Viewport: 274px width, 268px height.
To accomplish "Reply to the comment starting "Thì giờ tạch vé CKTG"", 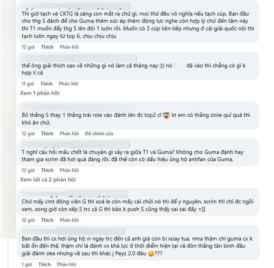I will pos(69,47).
